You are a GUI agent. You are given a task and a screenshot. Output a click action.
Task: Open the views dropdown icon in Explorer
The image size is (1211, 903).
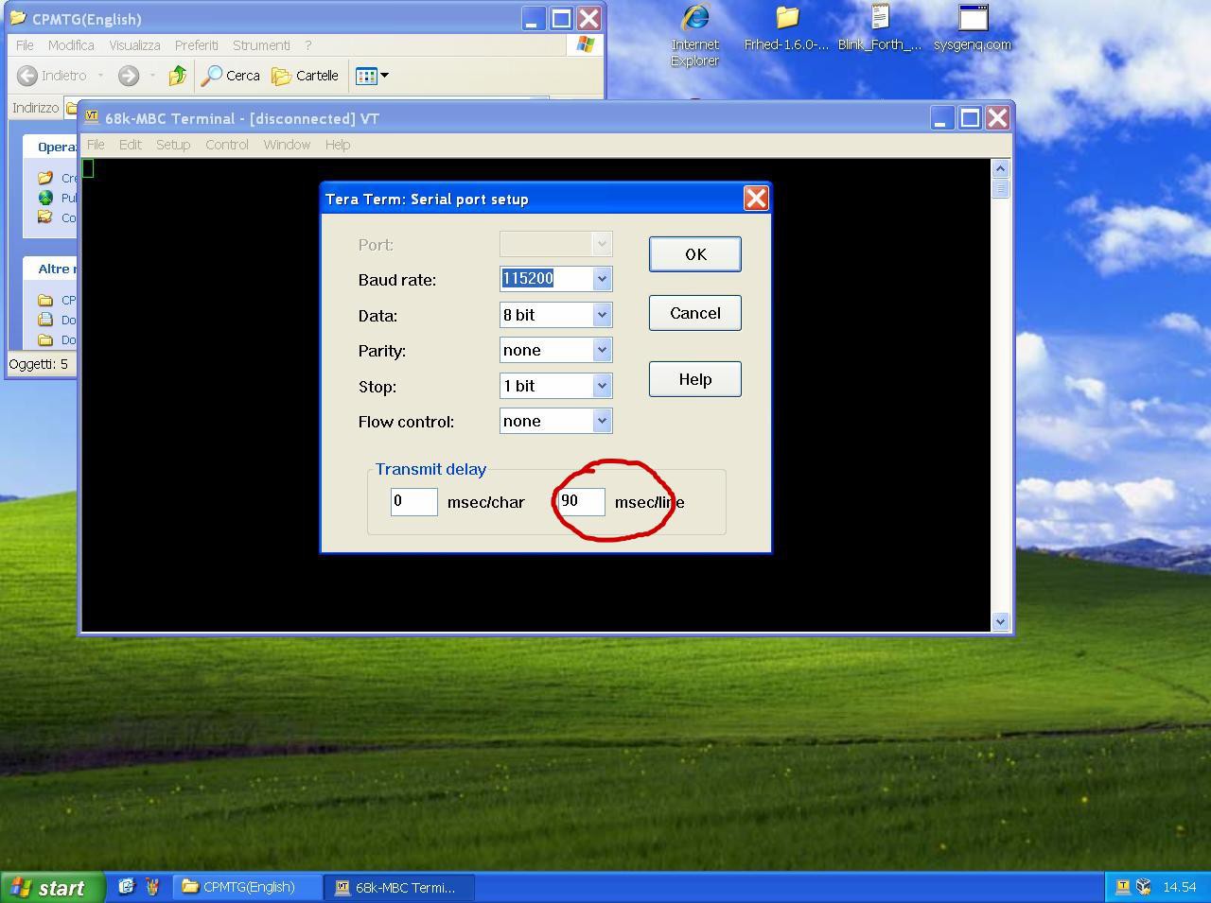[372, 76]
